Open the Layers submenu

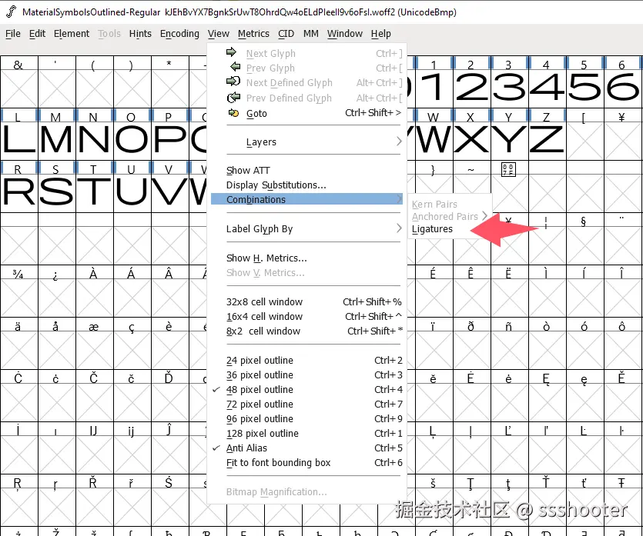pyautogui.click(x=262, y=141)
